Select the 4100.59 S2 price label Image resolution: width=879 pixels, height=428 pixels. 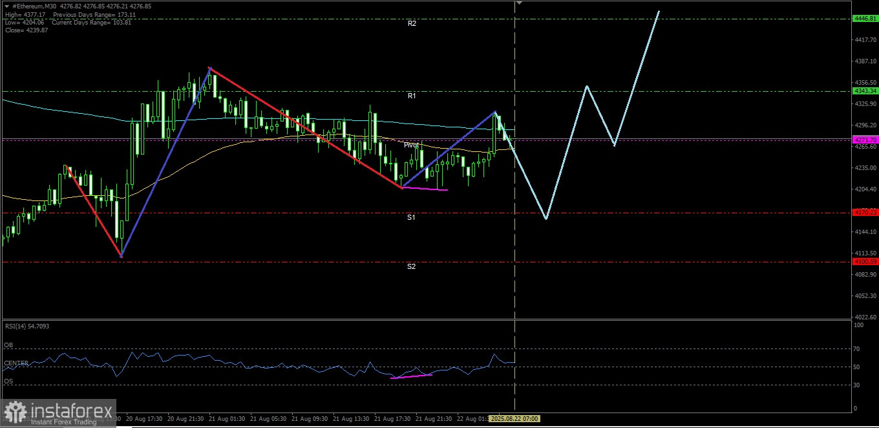click(865, 262)
